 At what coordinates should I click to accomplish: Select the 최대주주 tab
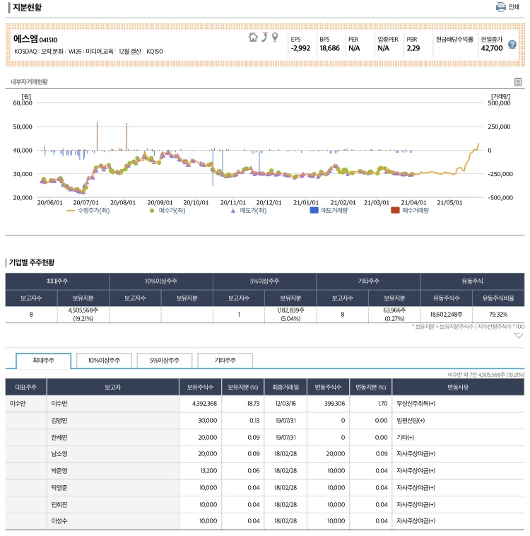point(43,361)
